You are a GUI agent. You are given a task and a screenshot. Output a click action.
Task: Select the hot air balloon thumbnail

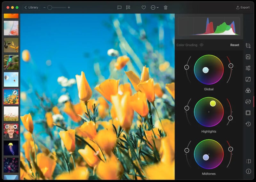[11, 79]
